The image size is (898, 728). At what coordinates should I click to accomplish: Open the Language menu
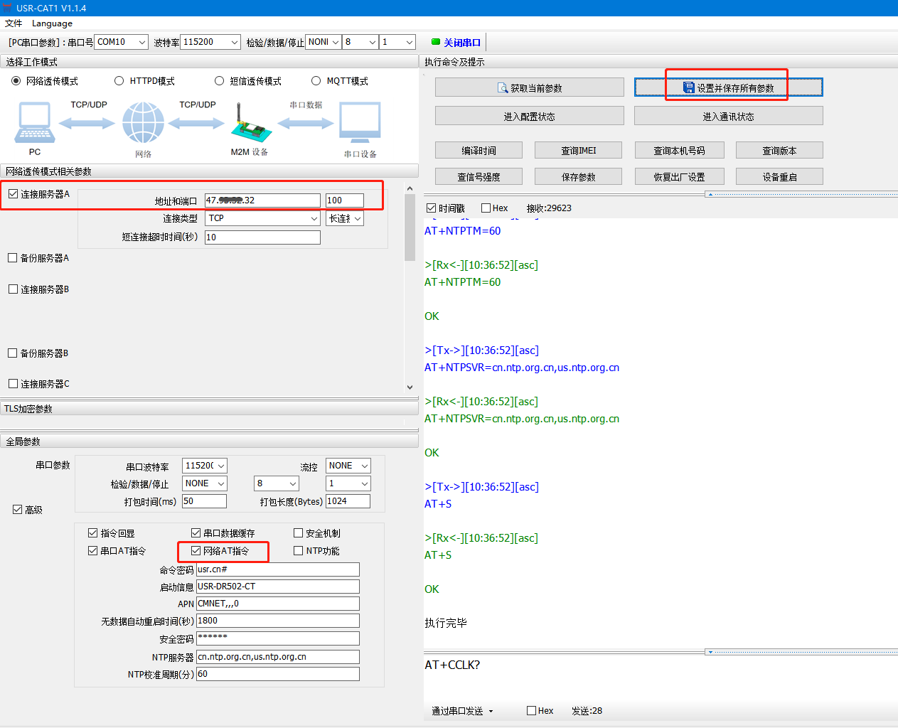52,23
